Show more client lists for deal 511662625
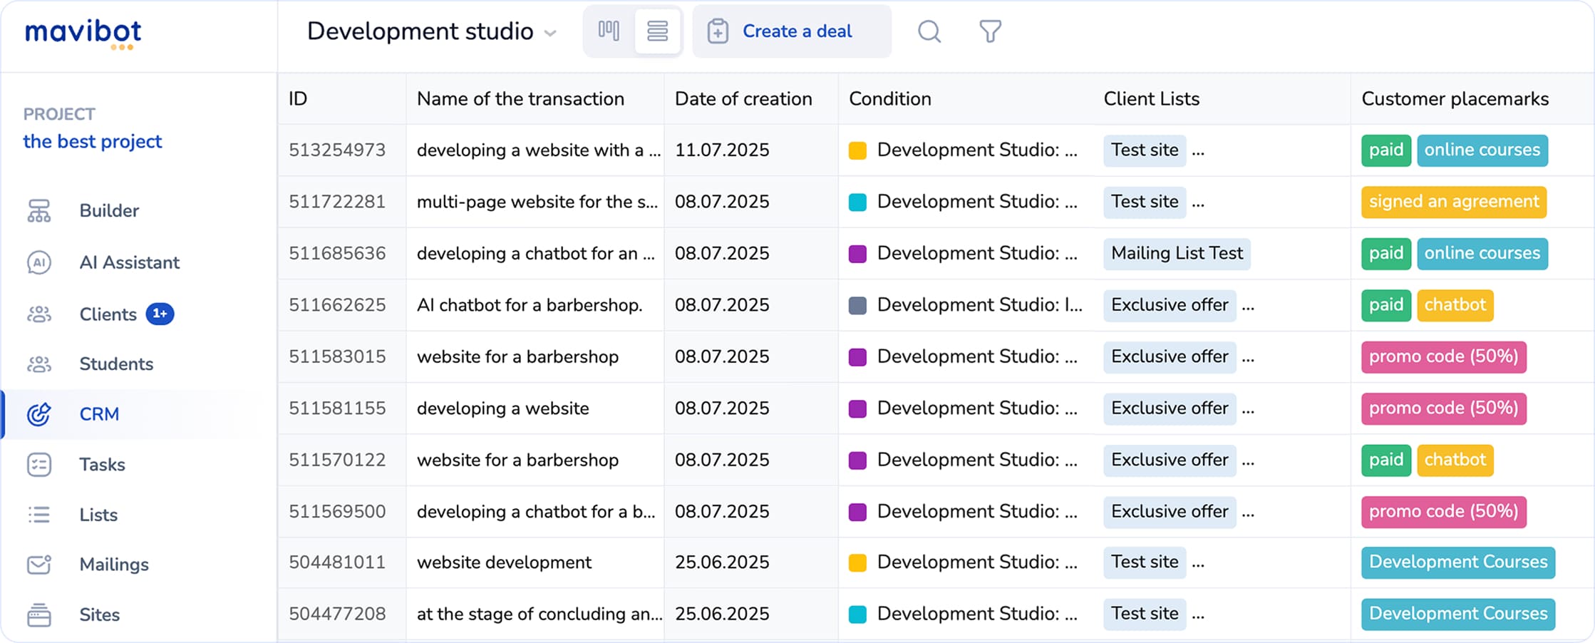 pyautogui.click(x=1248, y=306)
